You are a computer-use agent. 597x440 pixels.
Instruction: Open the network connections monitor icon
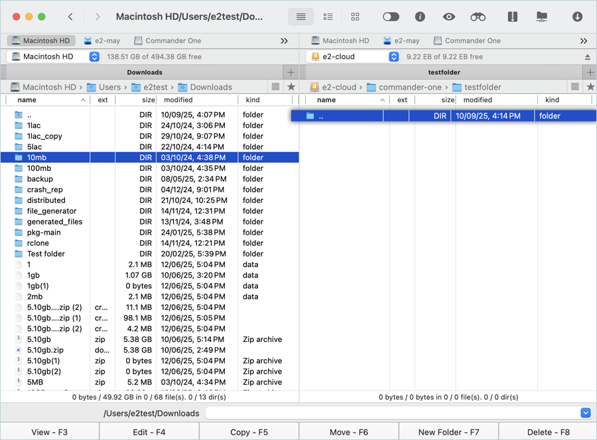[542, 17]
